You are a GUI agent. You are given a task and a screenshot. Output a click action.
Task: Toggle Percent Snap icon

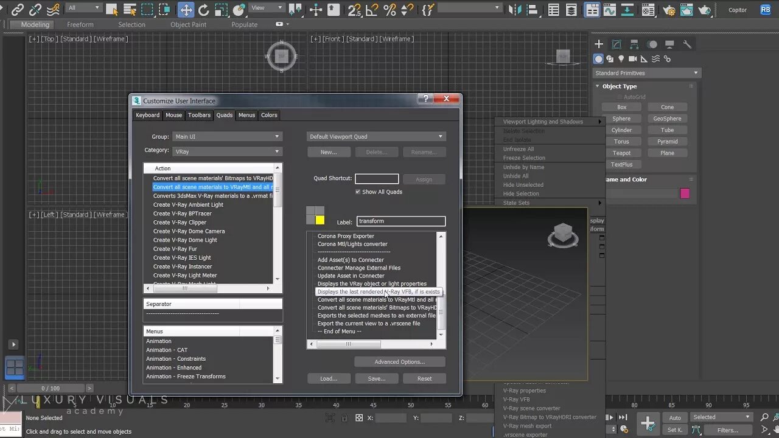(x=390, y=9)
